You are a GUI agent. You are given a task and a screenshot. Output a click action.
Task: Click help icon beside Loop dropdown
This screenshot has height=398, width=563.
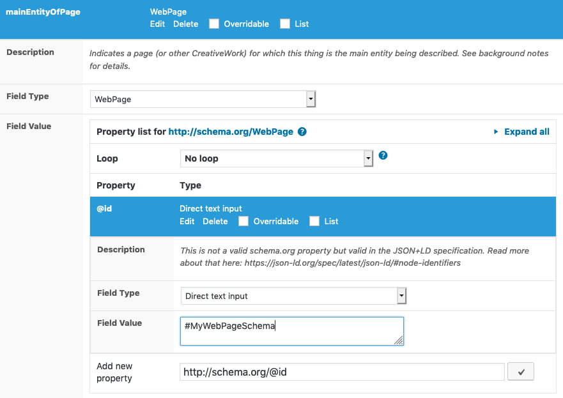click(383, 155)
